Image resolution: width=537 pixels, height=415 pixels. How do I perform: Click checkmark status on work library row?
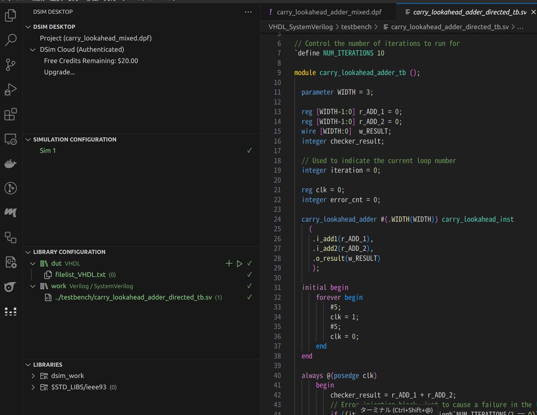pyautogui.click(x=250, y=286)
